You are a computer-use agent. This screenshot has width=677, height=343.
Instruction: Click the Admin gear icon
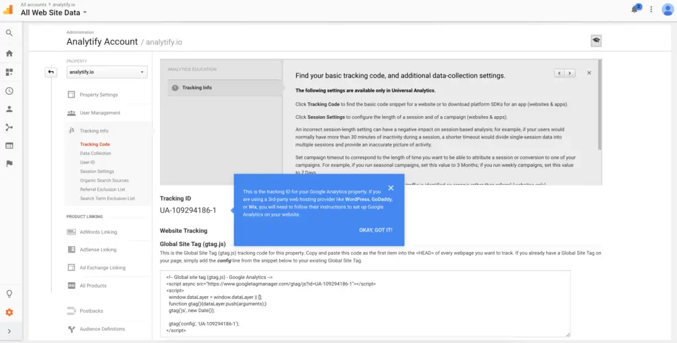(x=9, y=312)
